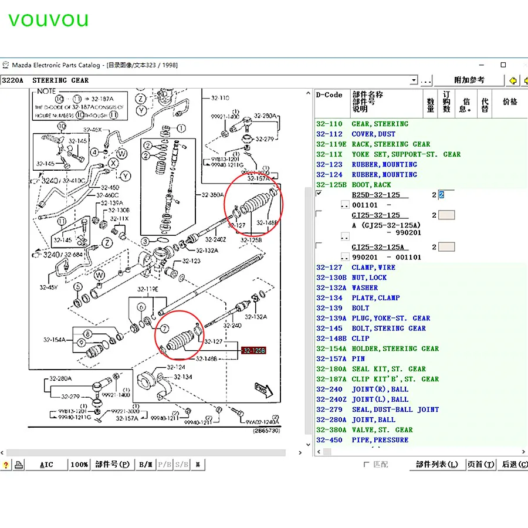
Task: Maximize the Mazda Electronic Parts Catalog window
Action: tap(503, 65)
